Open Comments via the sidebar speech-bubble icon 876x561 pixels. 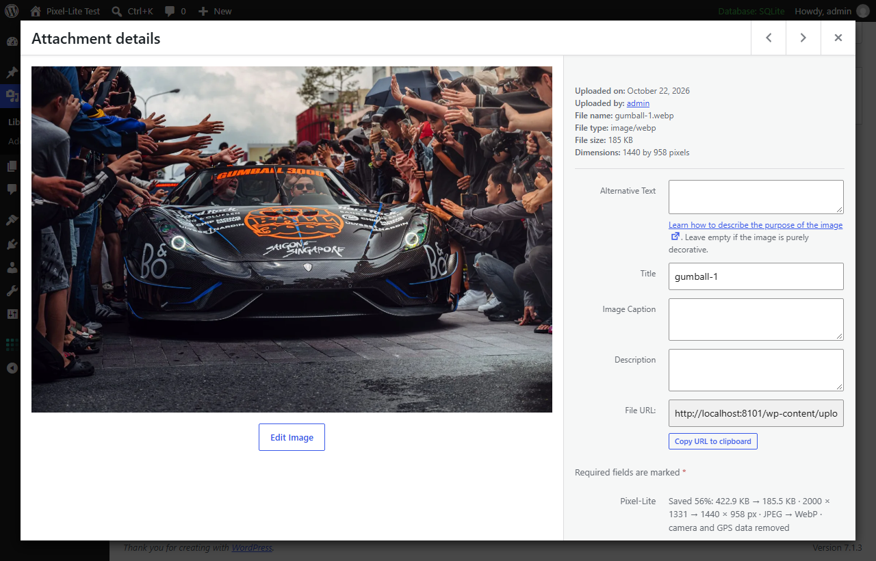12,190
